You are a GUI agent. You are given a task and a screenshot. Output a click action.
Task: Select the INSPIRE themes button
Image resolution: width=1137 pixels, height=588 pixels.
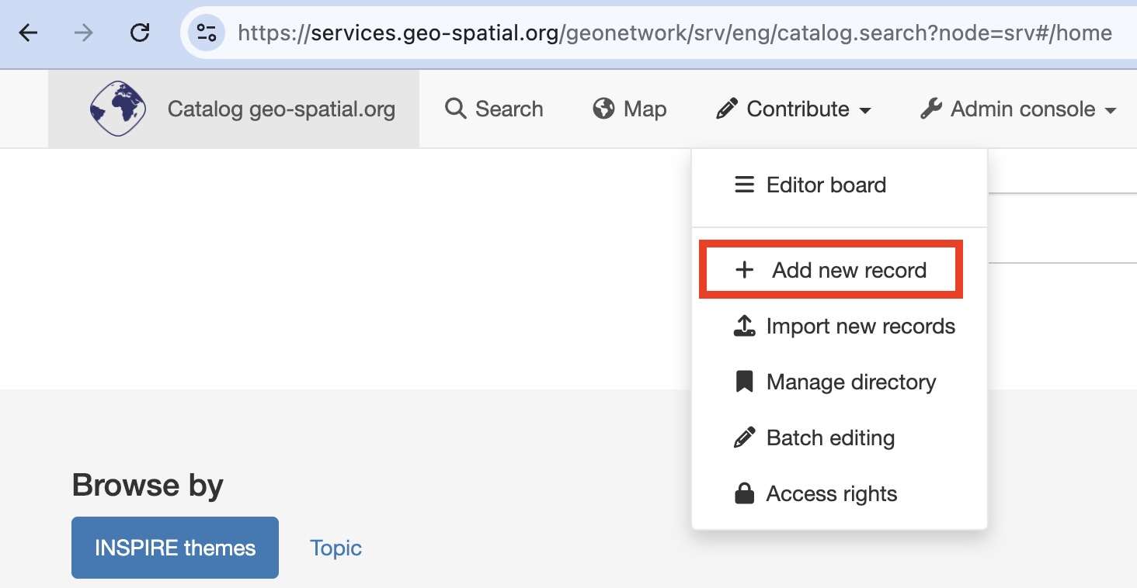tap(175, 548)
